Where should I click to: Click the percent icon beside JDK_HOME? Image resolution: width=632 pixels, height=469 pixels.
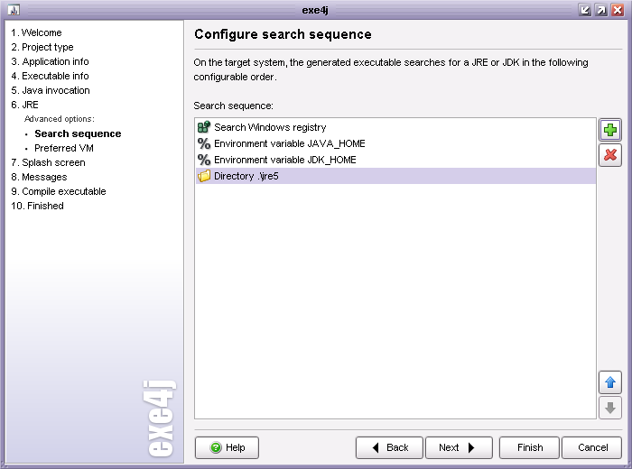pyautogui.click(x=204, y=160)
